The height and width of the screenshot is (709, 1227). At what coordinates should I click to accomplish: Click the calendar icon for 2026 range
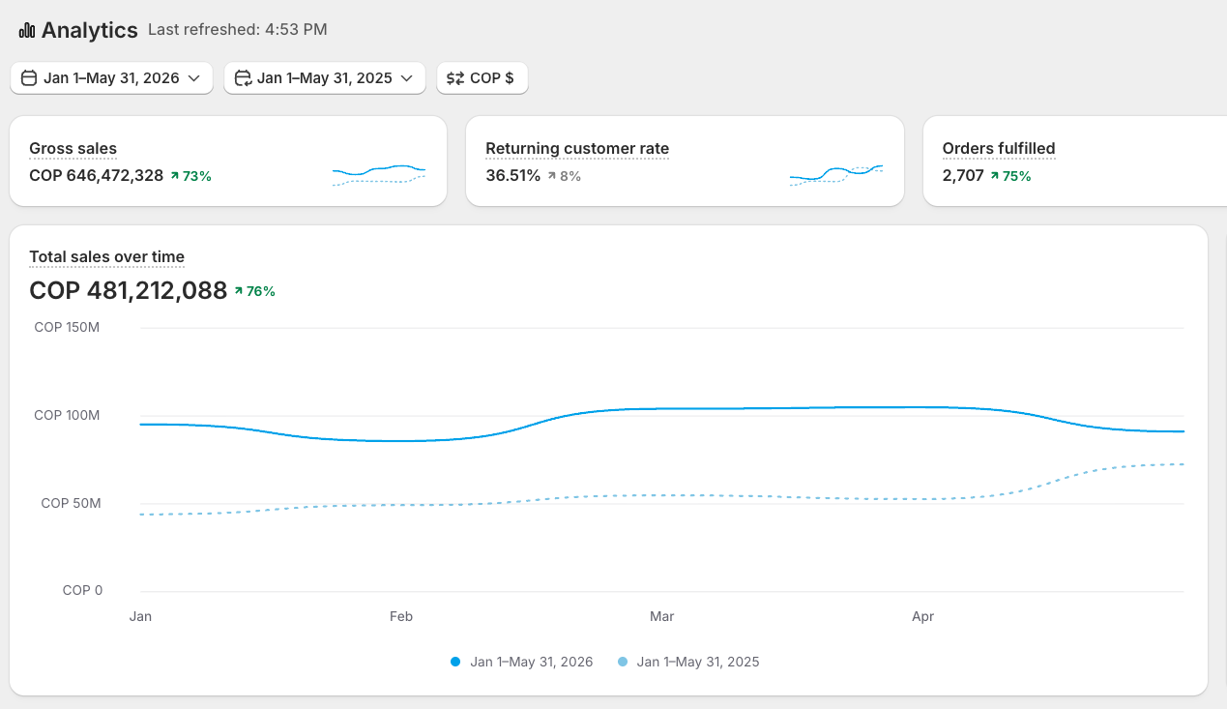point(29,78)
